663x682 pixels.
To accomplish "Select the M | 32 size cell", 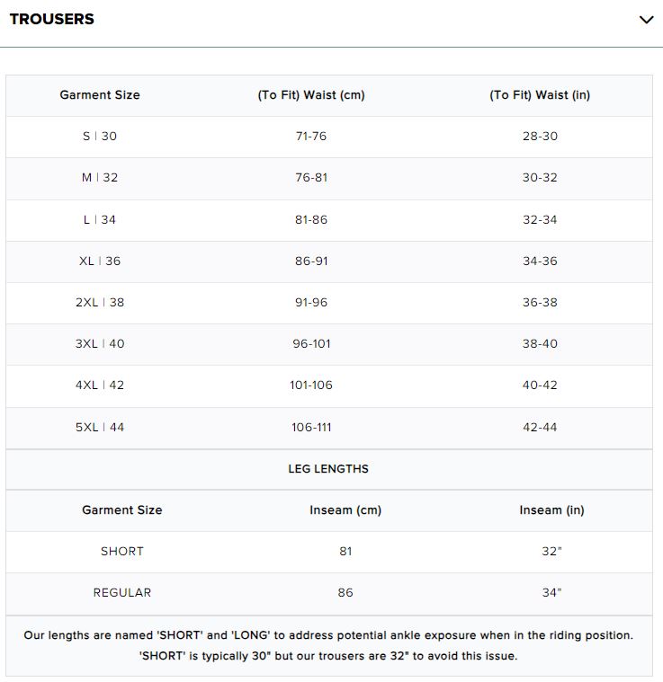I will (100, 177).
